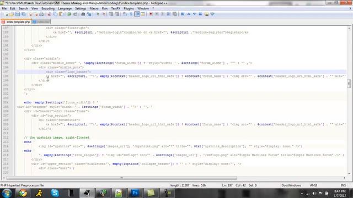Toggle word wrap in the toolbar

(125, 14)
